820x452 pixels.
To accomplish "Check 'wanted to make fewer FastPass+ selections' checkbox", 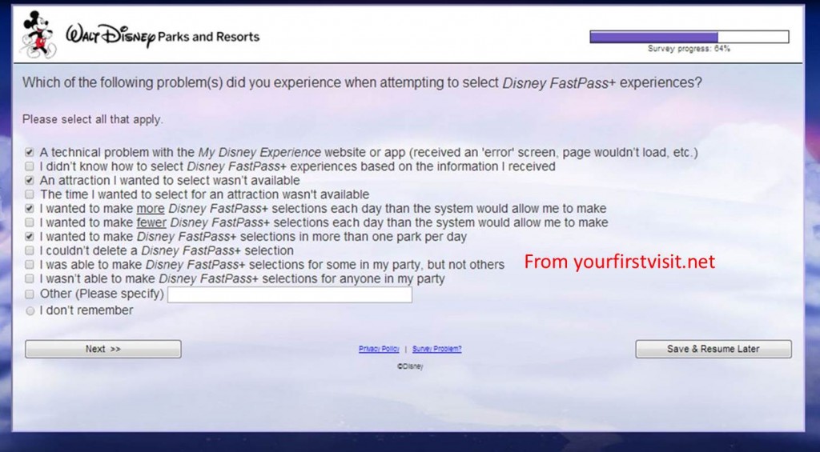I will 30,223.
